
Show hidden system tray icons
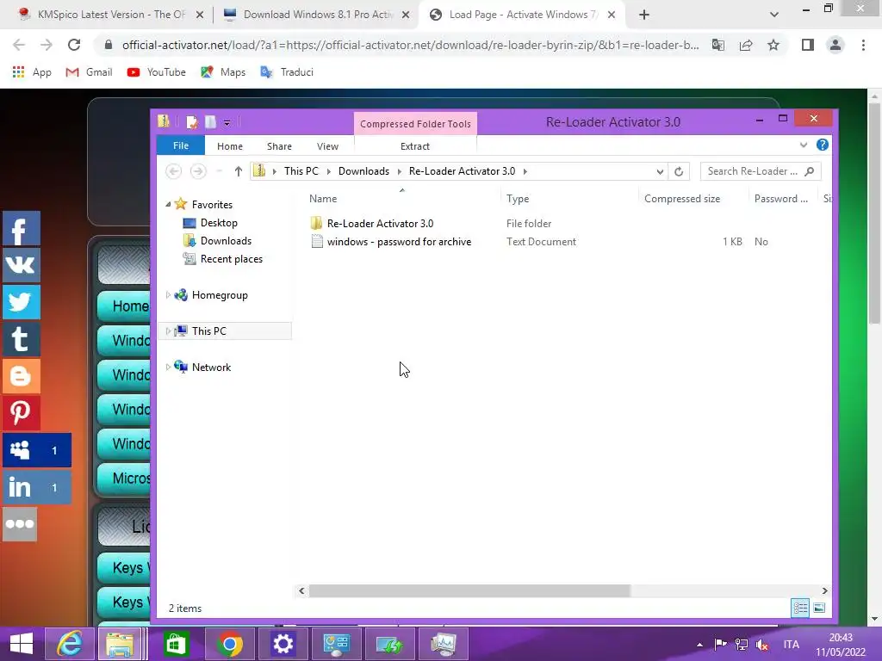pos(699,645)
